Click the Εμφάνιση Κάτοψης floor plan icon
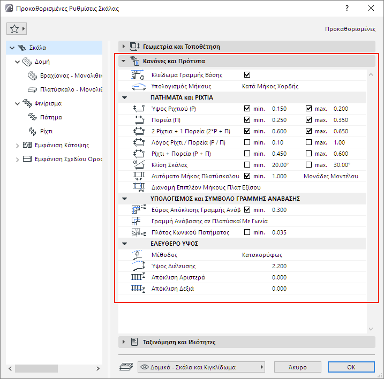 27,145
